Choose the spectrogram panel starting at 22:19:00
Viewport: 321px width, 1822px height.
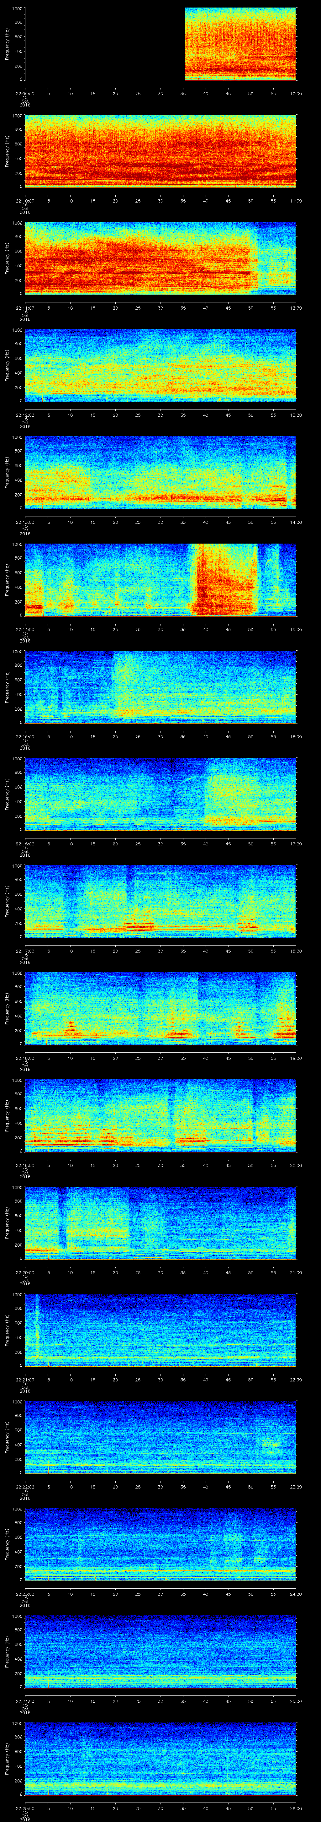pyautogui.click(x=161, y=1115)
